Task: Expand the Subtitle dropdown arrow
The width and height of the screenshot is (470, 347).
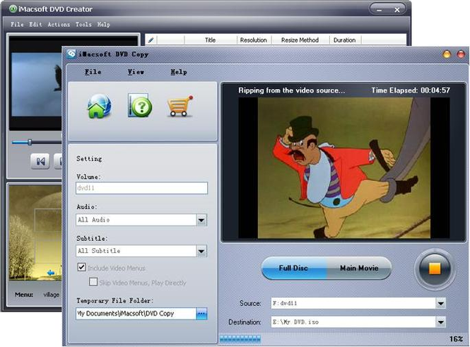Action: [x=201, y=251]
